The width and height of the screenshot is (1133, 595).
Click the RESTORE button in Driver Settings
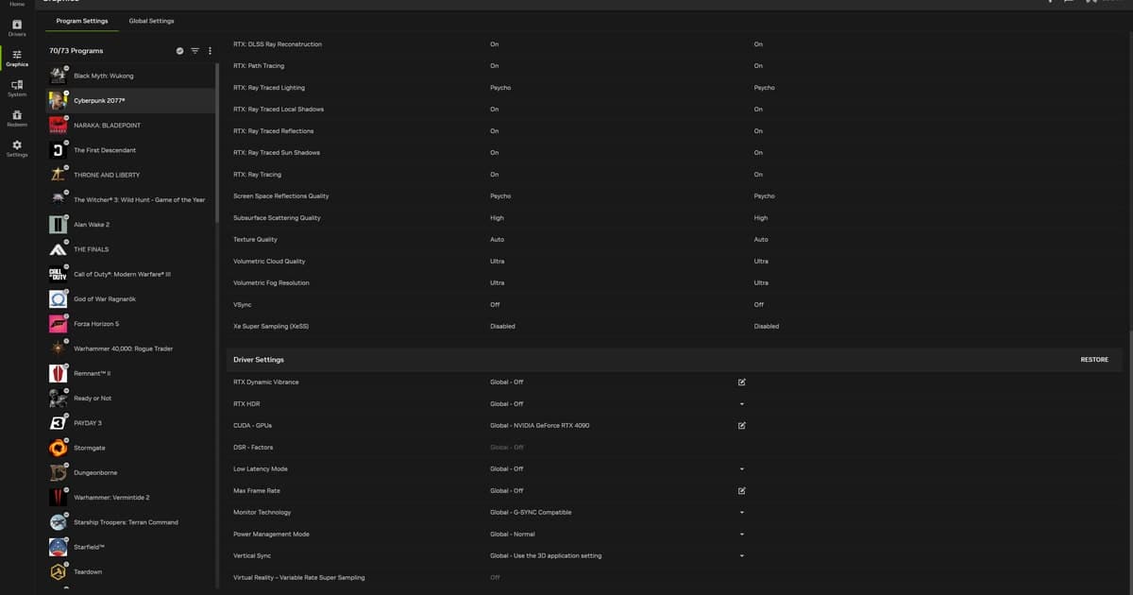1094,360
